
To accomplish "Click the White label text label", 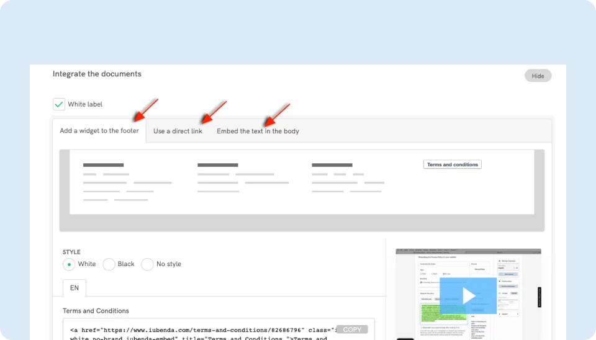I will 85,104.
